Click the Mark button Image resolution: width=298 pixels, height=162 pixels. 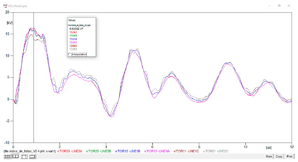coord(269,157)
